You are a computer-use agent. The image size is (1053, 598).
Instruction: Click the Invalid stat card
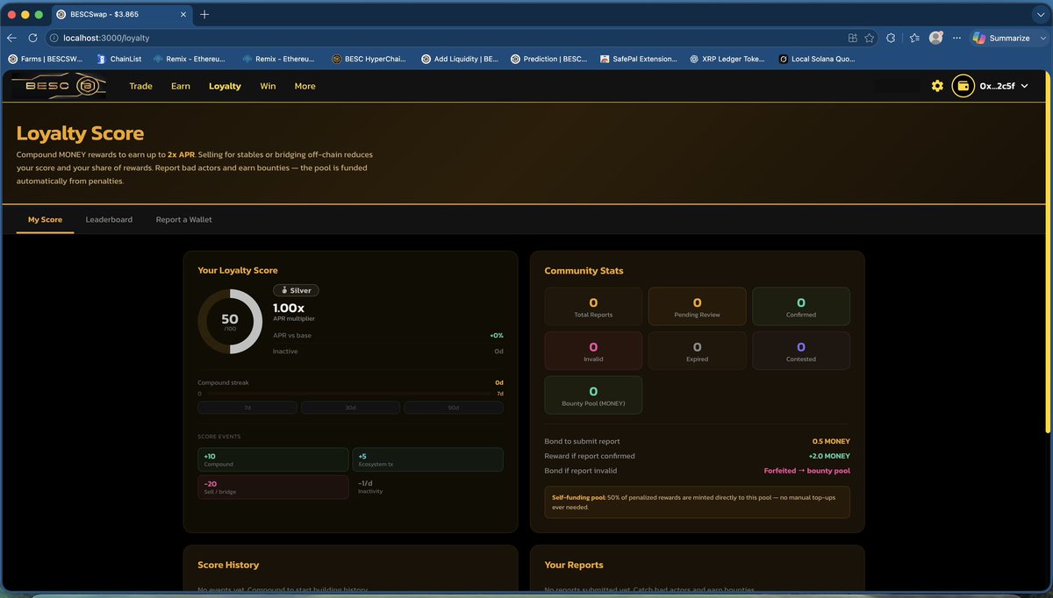pyautogui.click(x=593, y=351)
